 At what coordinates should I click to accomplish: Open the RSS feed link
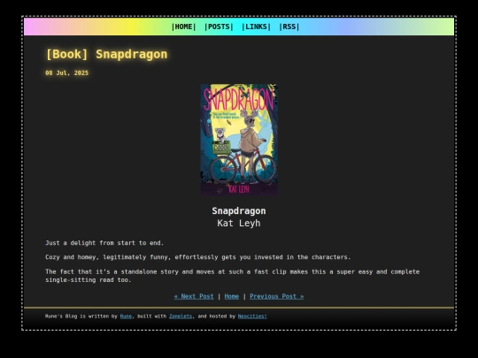pyautogui.click(x=289, y=27)
